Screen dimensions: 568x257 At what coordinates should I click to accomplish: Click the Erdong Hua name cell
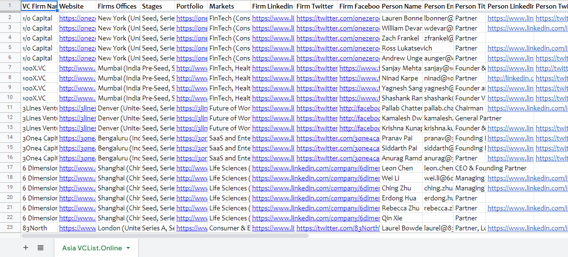pyautogui.click(x=401, y=198)
